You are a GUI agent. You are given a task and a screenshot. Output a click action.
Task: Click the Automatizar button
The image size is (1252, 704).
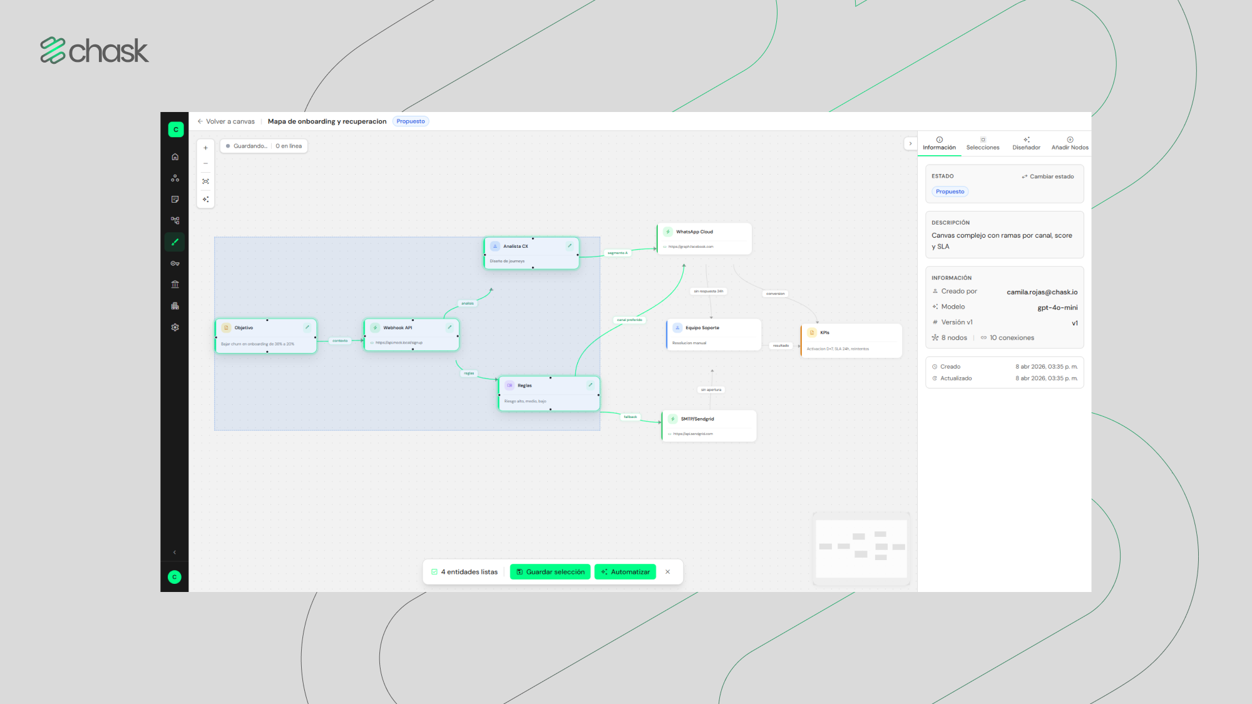pos(625,572)
